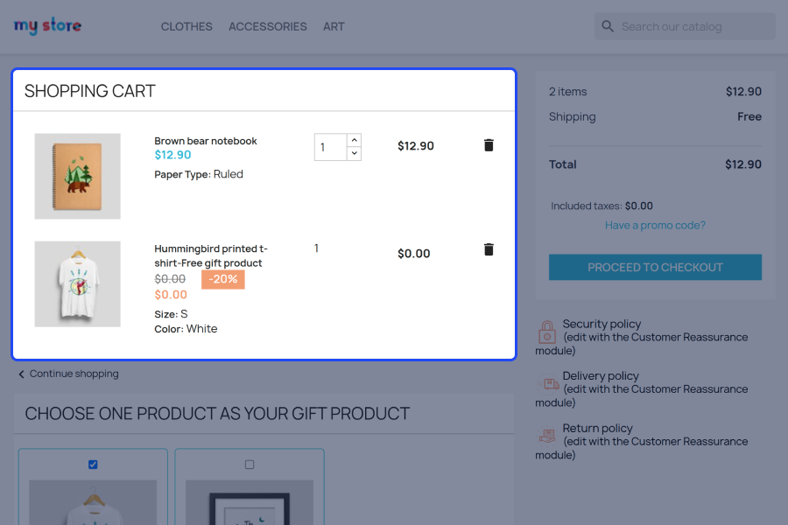
Task: Uncheck the t-shirt gift product checkbox
Action: tap(93, 465)
